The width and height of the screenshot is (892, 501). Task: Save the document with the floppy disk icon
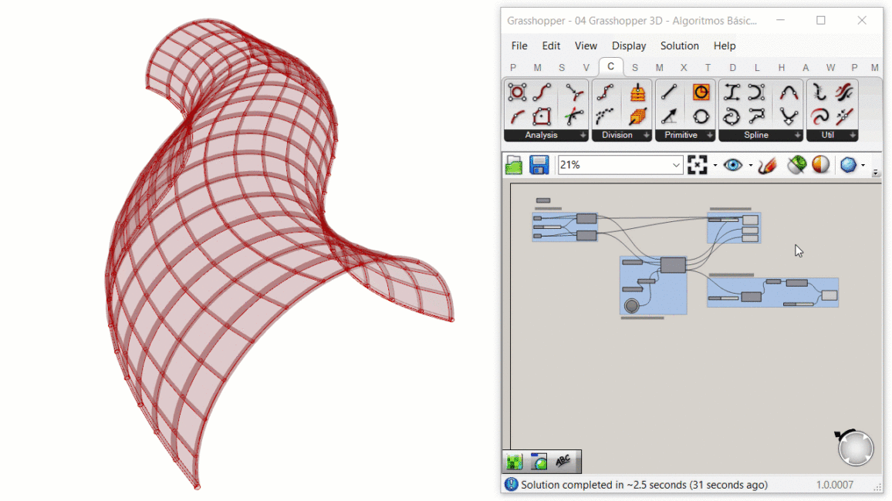pos(539,165)
